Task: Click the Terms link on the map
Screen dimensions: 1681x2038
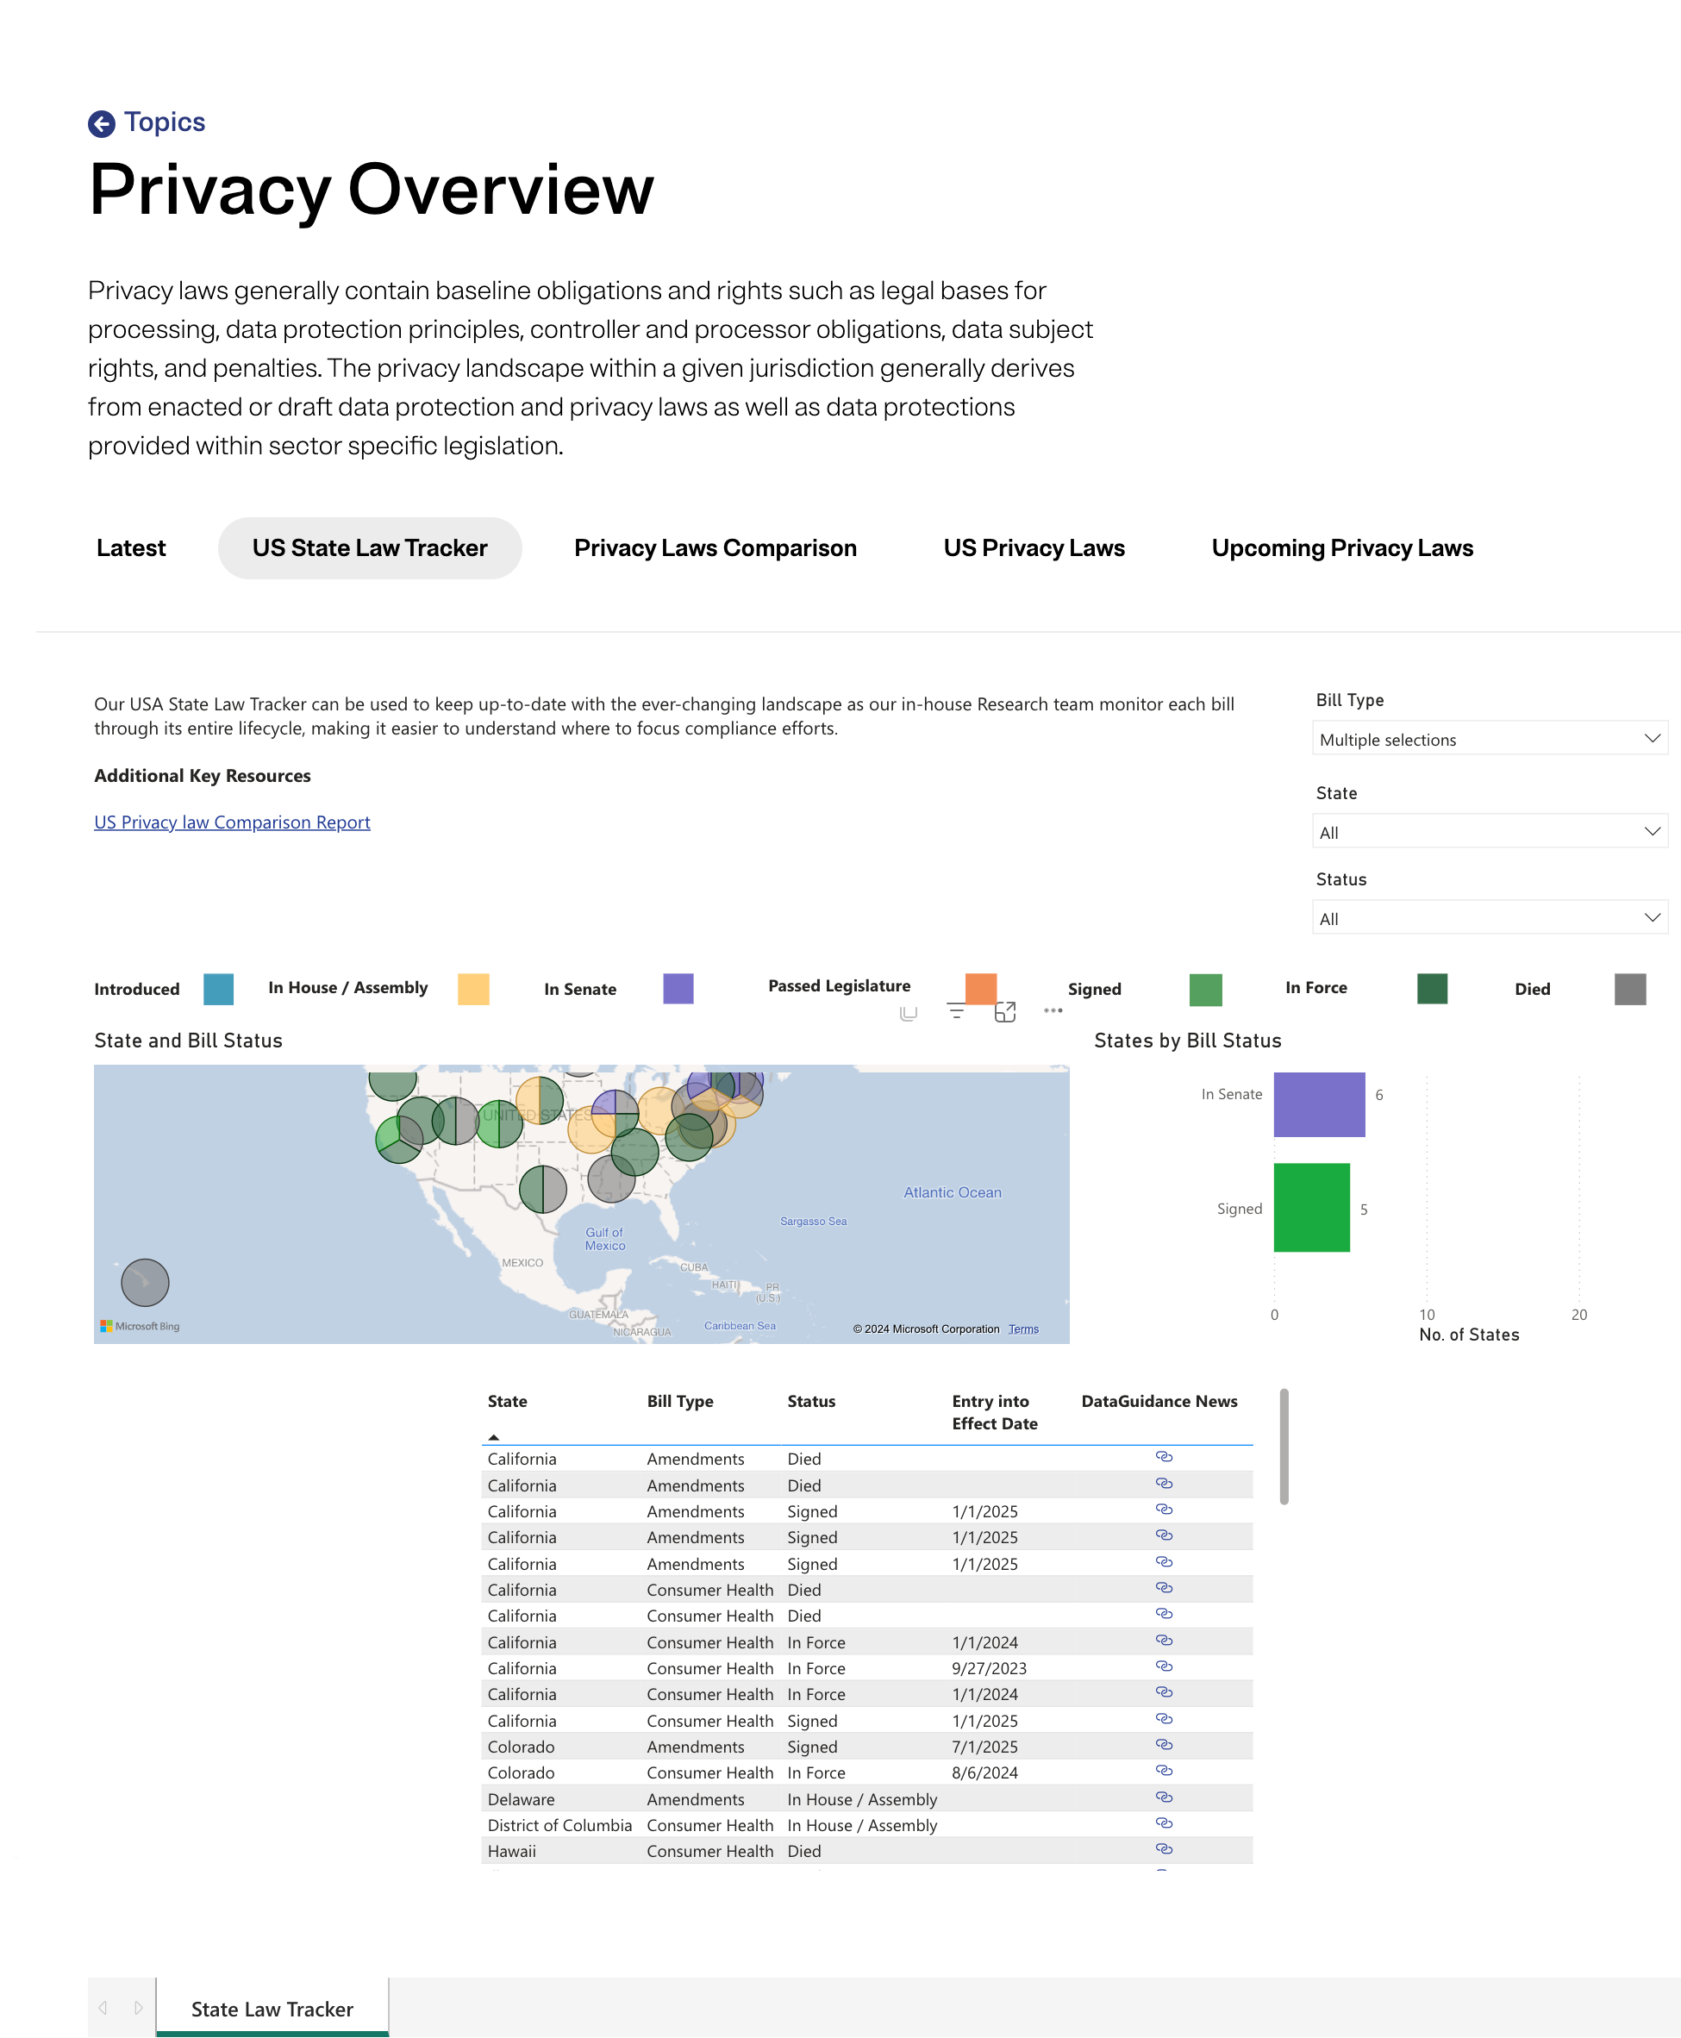Action: click(1023, 1328)
